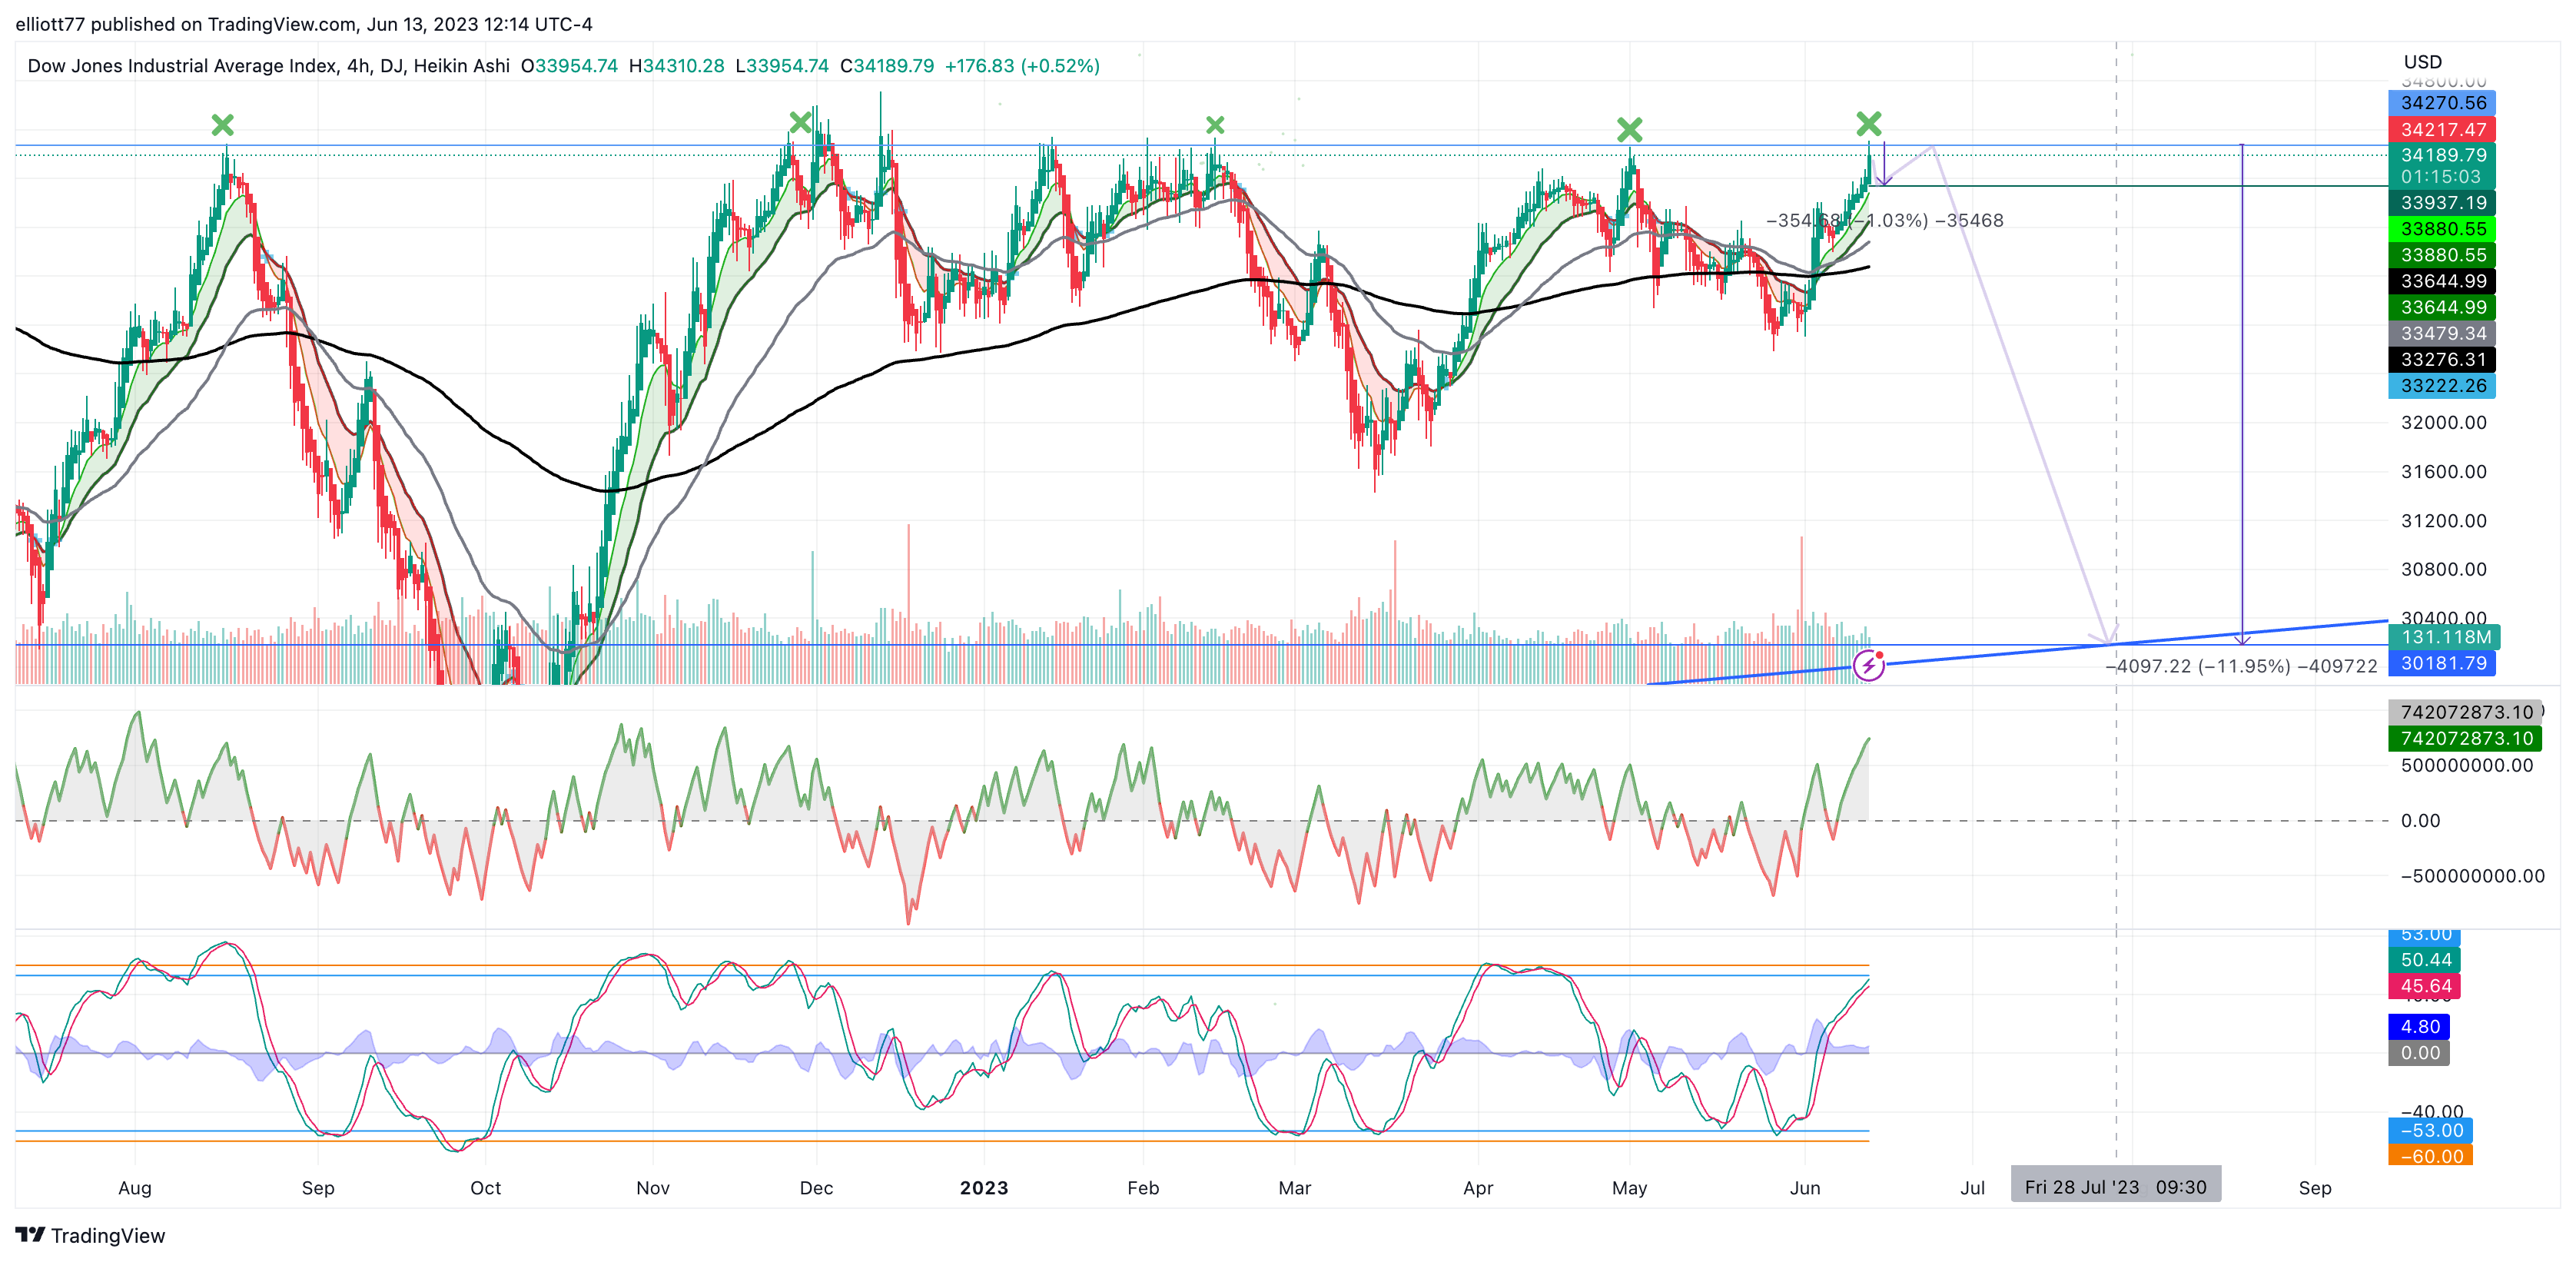
Task: Click the pink 45.64 oscillator label
Action: tap(2425, 986)
